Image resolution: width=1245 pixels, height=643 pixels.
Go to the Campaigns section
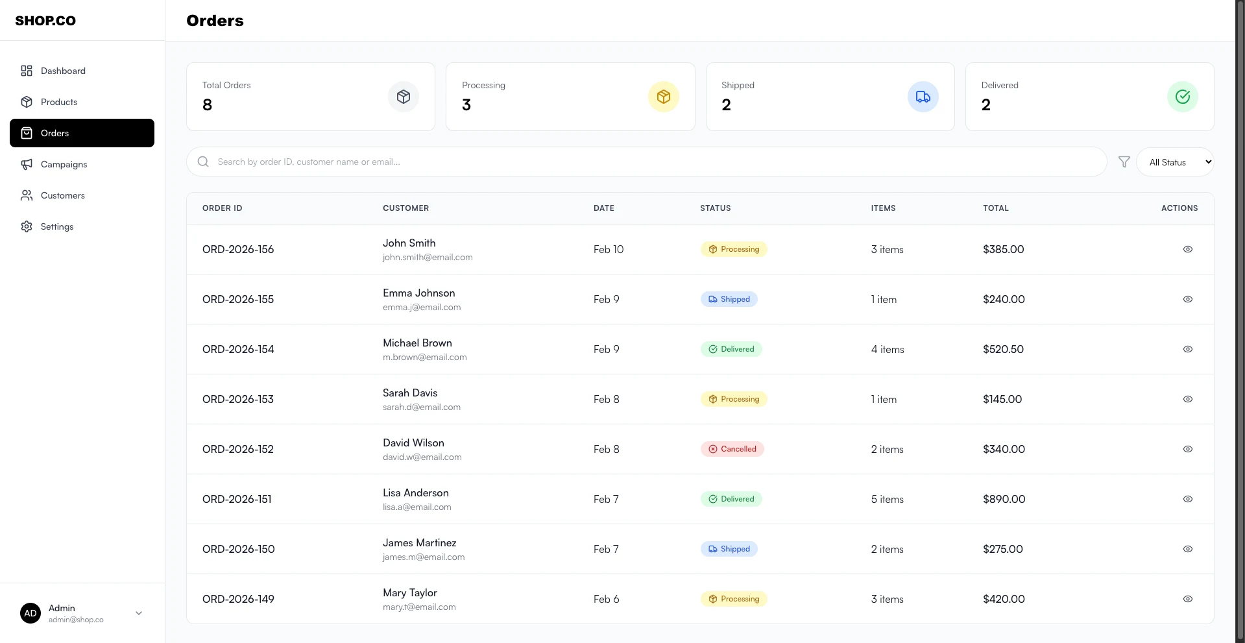click(64, 164)
